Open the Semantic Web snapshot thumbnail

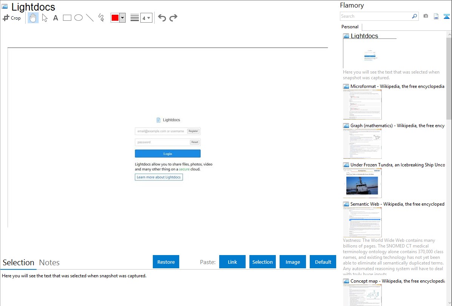tap(362, 222)
